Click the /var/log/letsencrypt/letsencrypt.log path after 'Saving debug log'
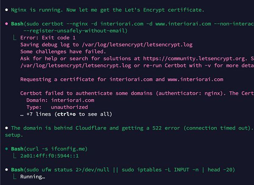 pyautogui.click(x=137, y=45)
